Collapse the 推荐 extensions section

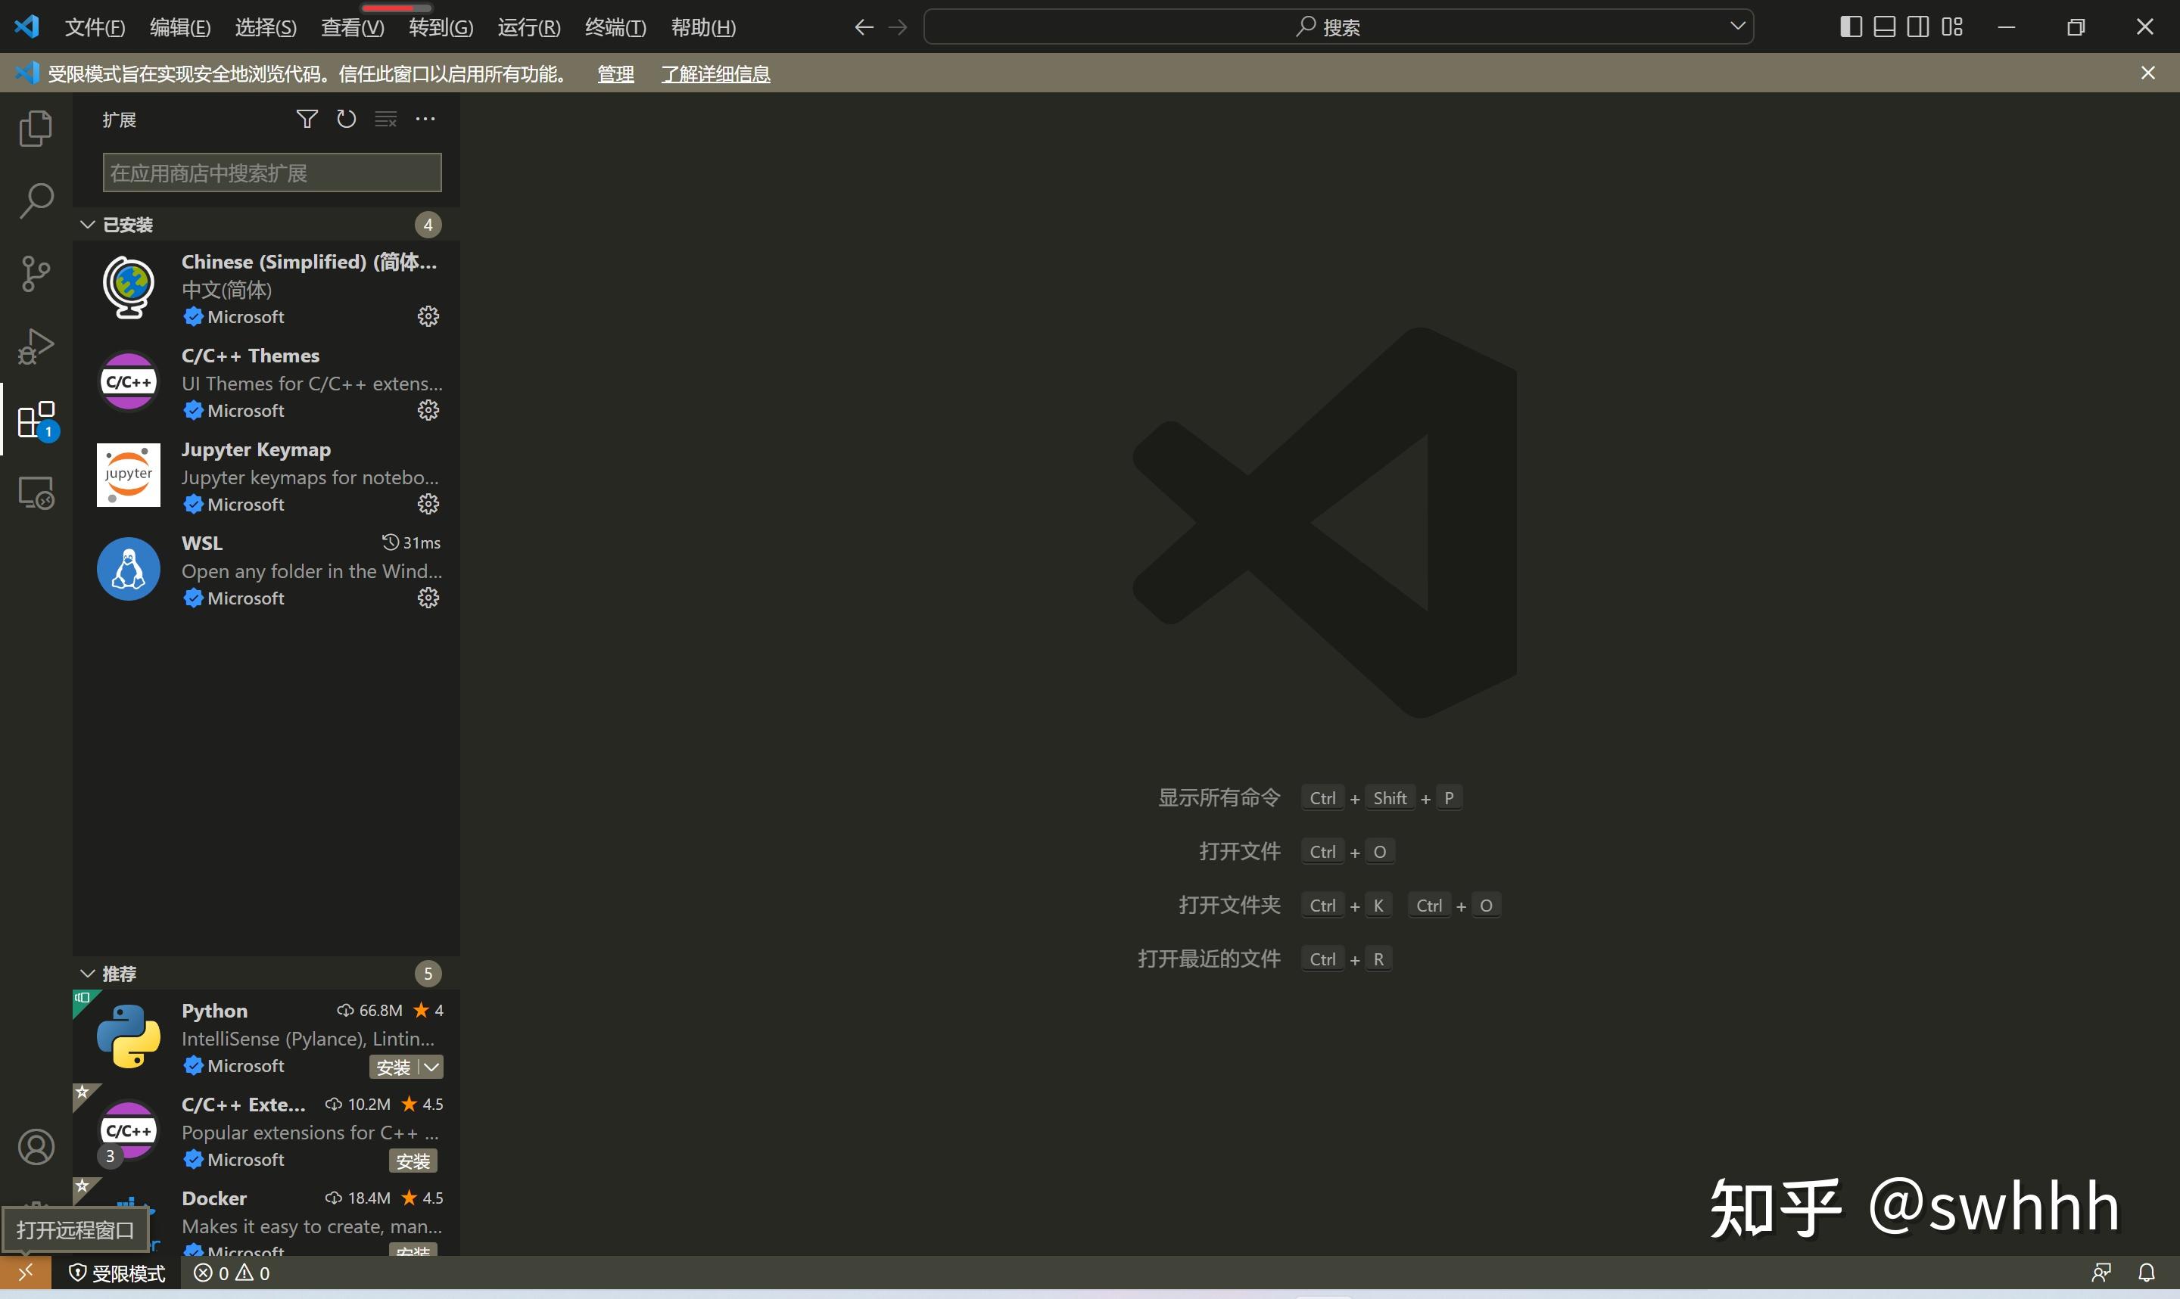[x=87, y=972]
